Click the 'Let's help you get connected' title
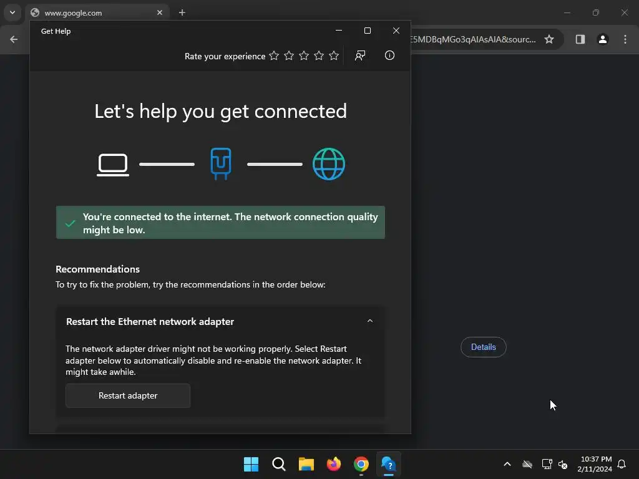639x479 pixels. coord(220,111)
